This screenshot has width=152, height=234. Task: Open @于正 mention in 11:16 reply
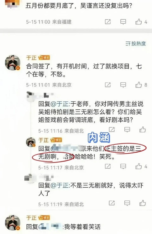(x=60, y=104)
